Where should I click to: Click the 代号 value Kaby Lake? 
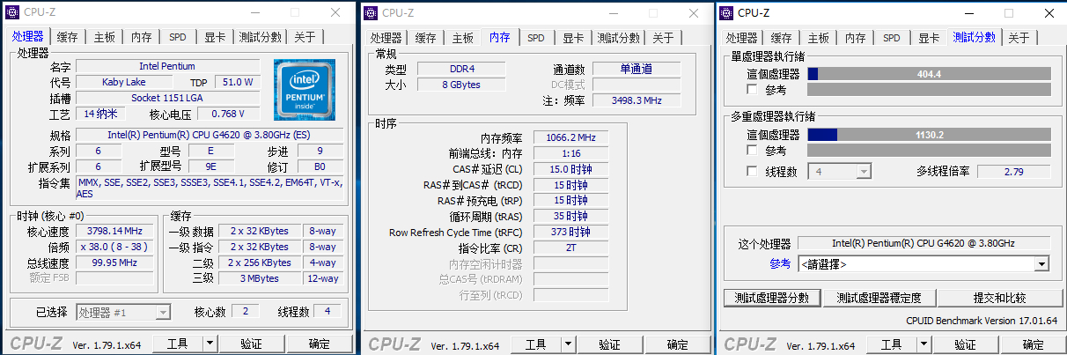click(124, 82)
